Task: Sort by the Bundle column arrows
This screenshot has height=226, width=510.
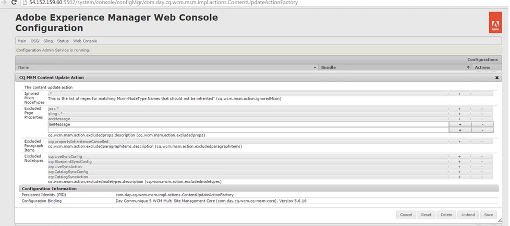Action: pos(468,68)
